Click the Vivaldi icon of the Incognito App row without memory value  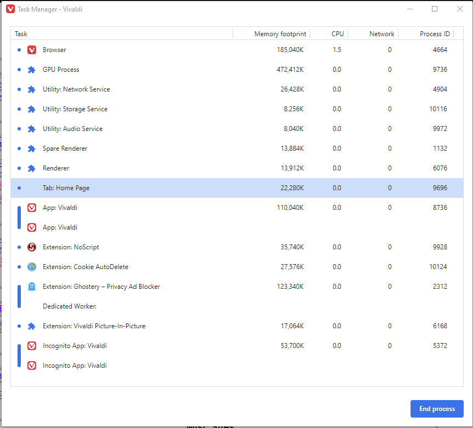coord(32,366)
